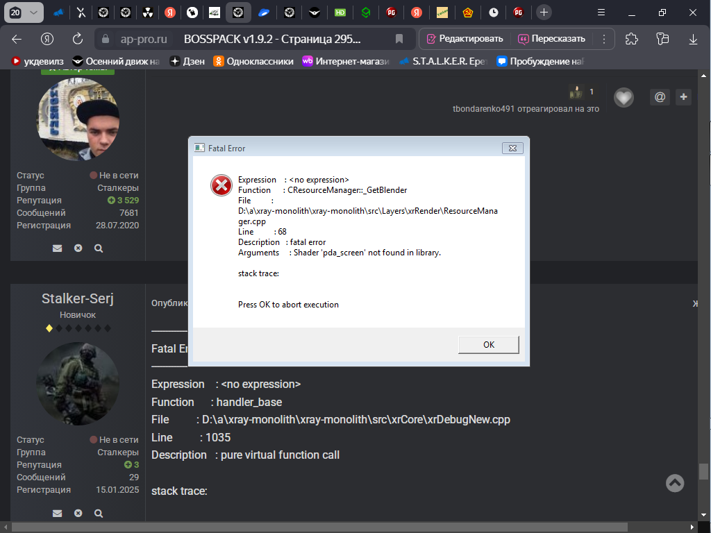The height and width of the screenshot is (533, 711).
Task: Click the vertical page scrollbar thumb
Action: pyautogui.click(x=703, y=471)
